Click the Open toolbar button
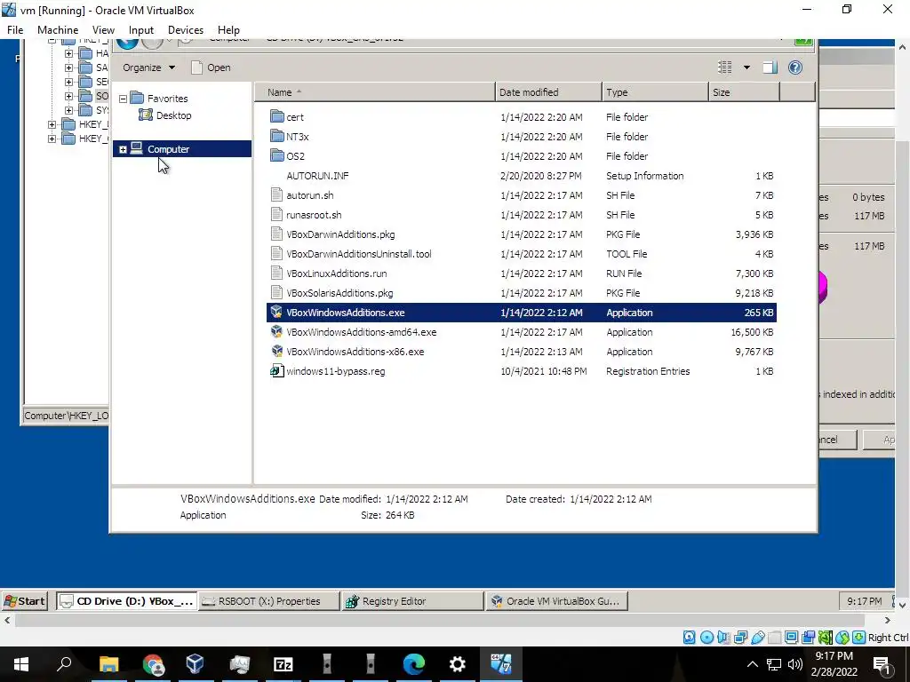 click(x=211, y=67)
